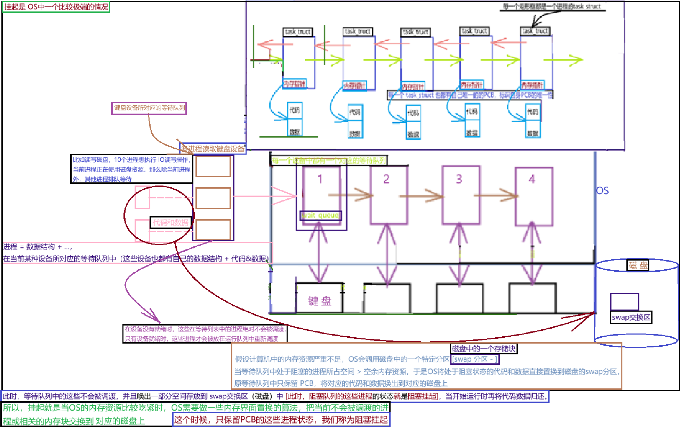Click the 'wait_queue' label
This screenshot has height=428, width=681.
coord(321,215)
